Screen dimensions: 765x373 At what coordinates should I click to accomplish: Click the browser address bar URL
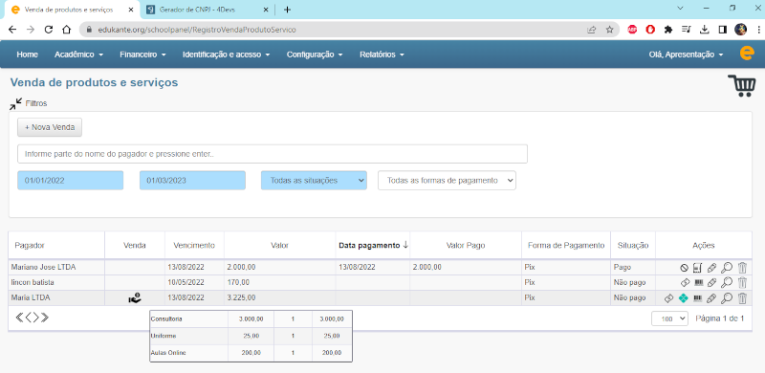[x=197, y=30]
